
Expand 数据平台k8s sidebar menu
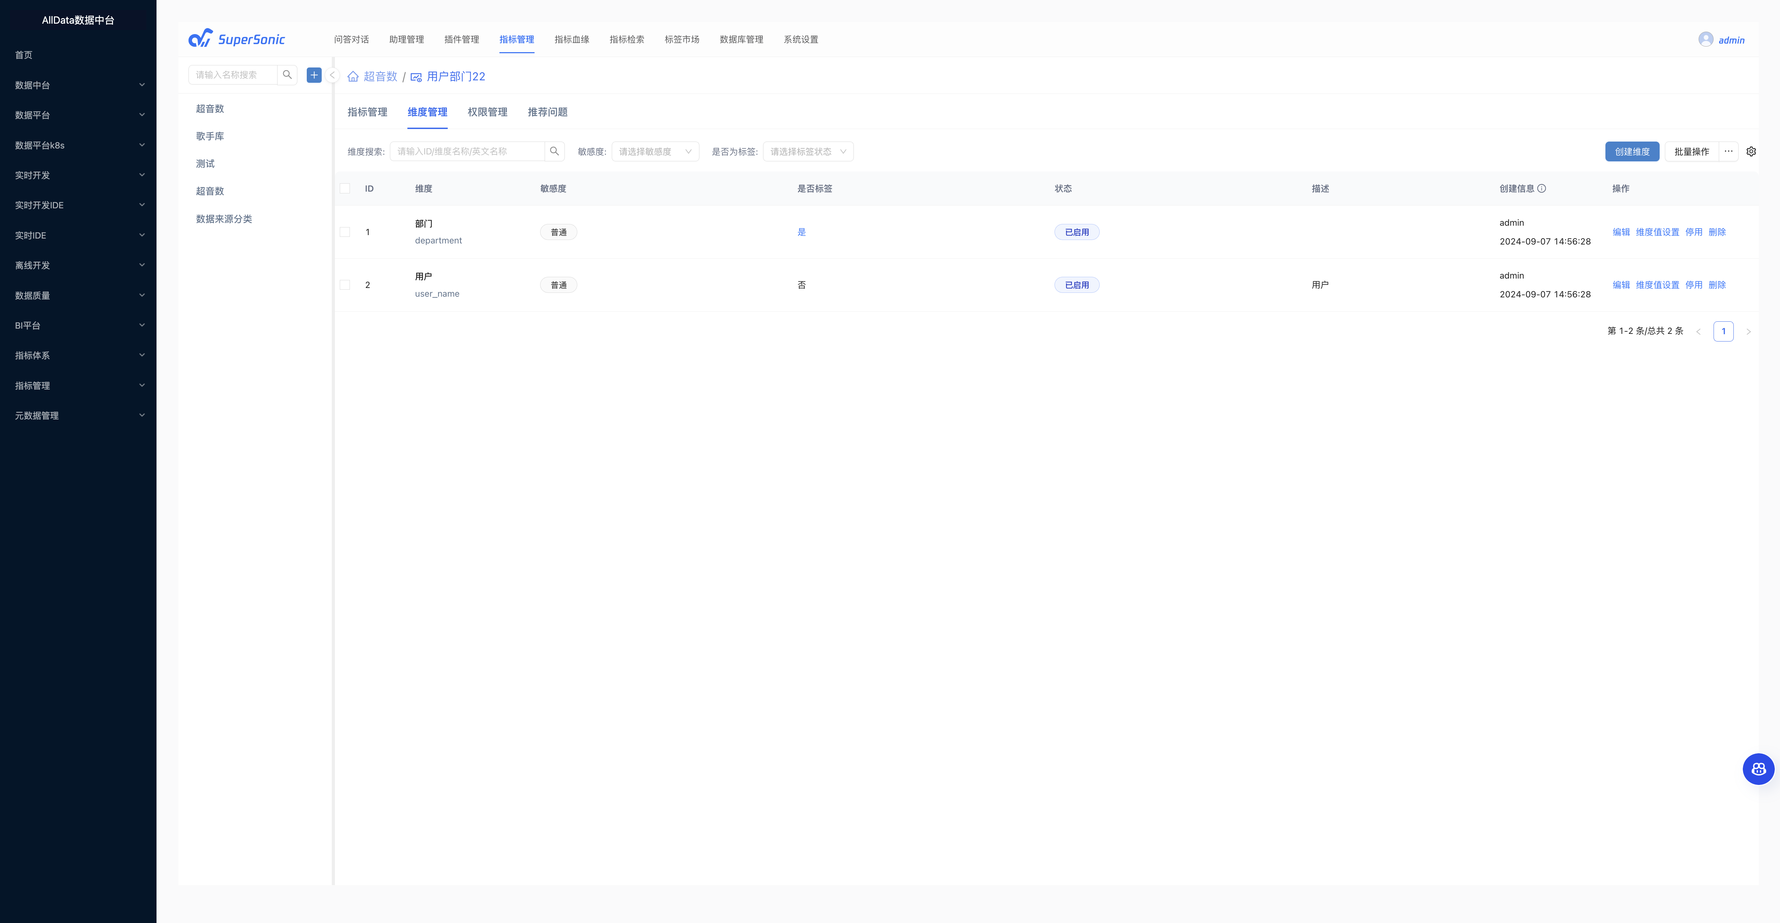pos(78,145)
